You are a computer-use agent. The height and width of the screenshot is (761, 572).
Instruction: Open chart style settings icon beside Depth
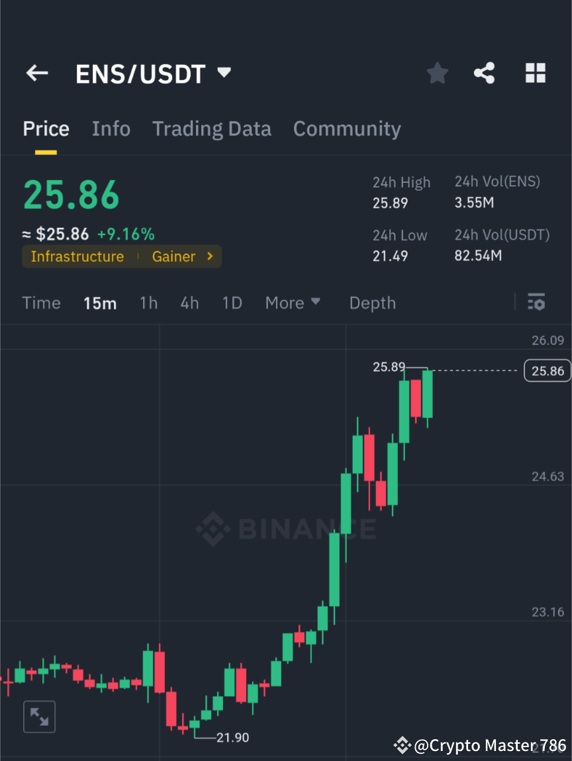tap(536, 303)
